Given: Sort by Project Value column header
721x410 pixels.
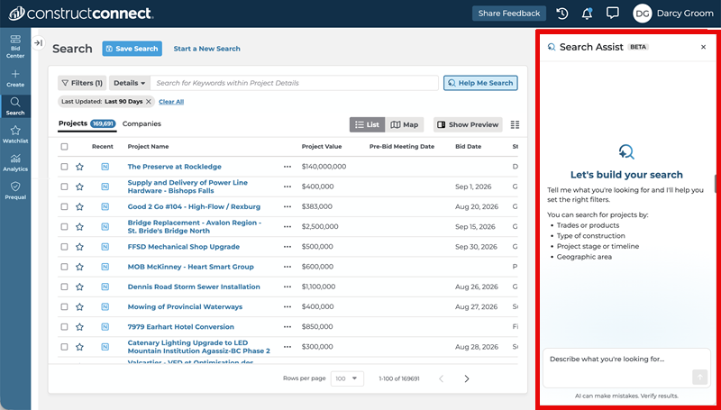Looking at the screenshot, I should tap(322, 147).
